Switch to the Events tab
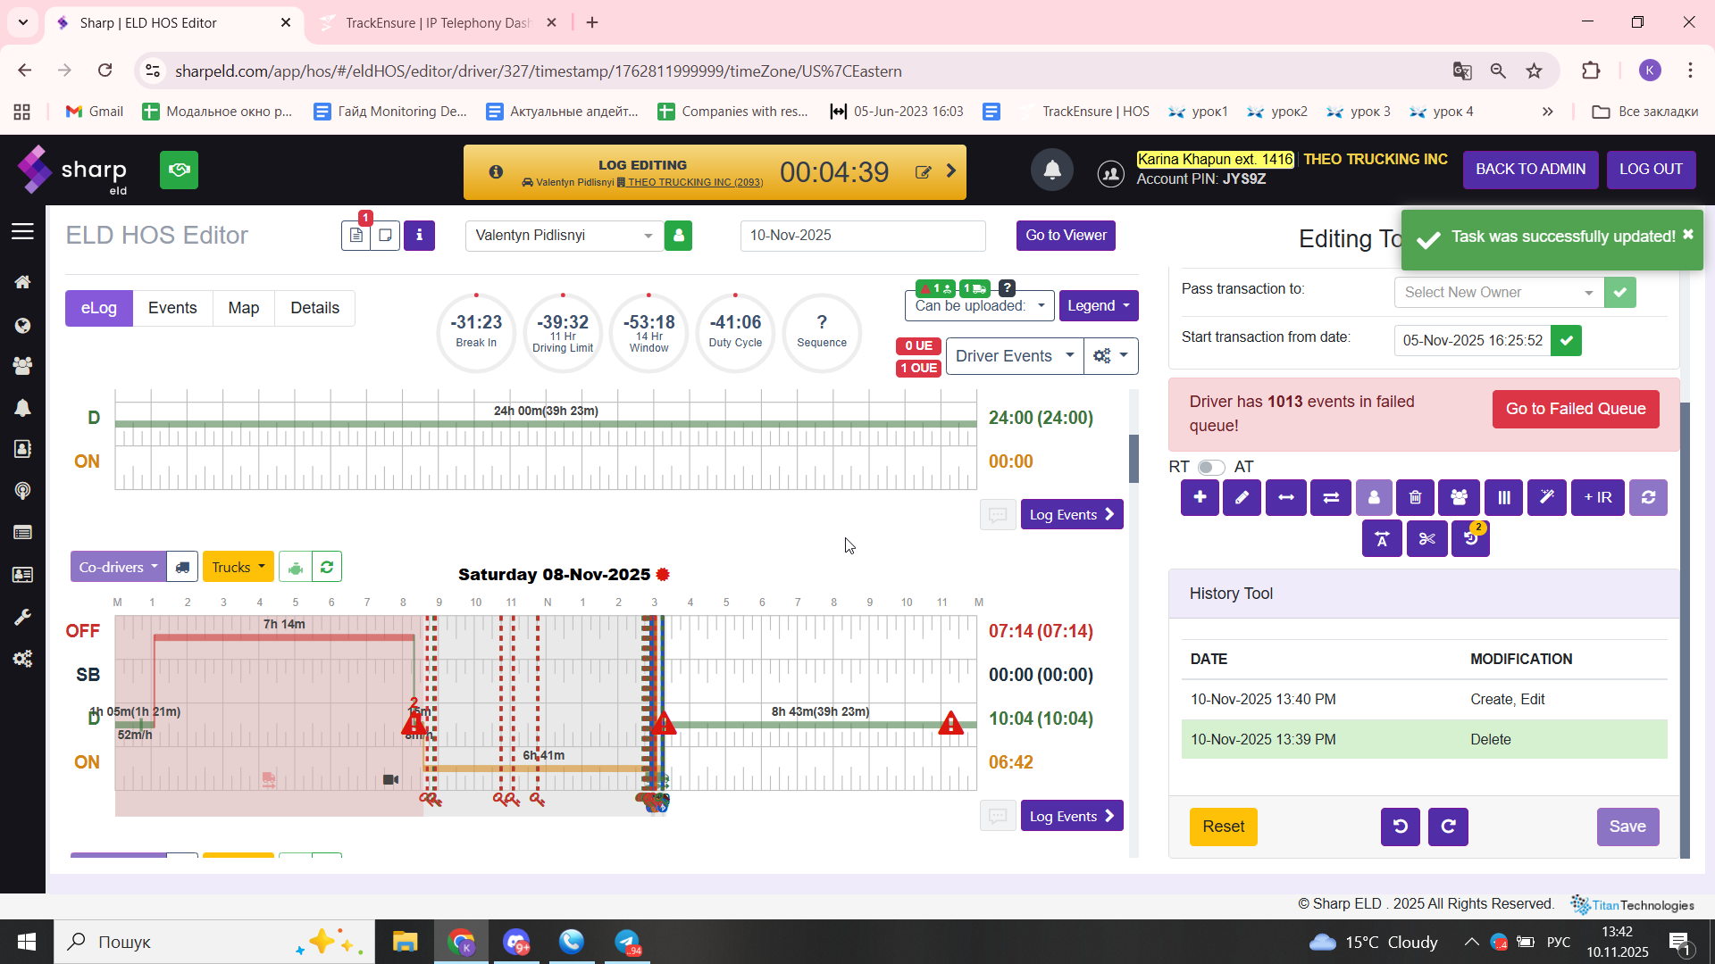 point(172,308)
